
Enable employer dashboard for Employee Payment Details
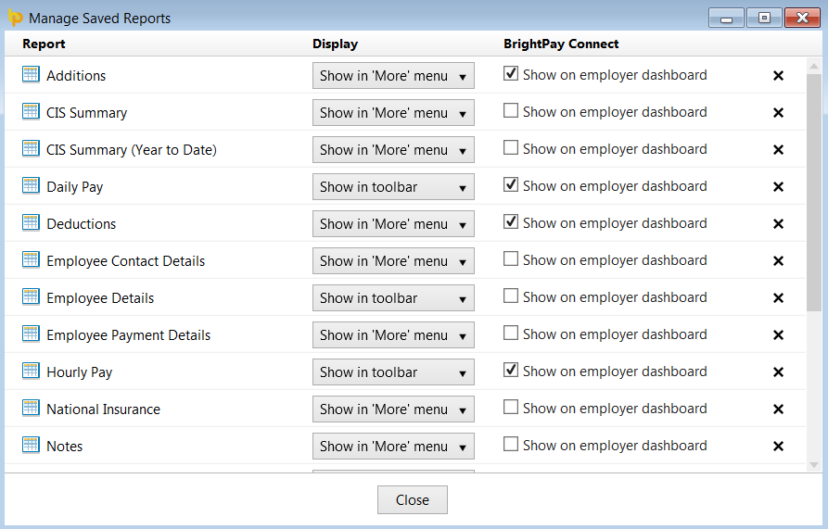click(511, 333)
